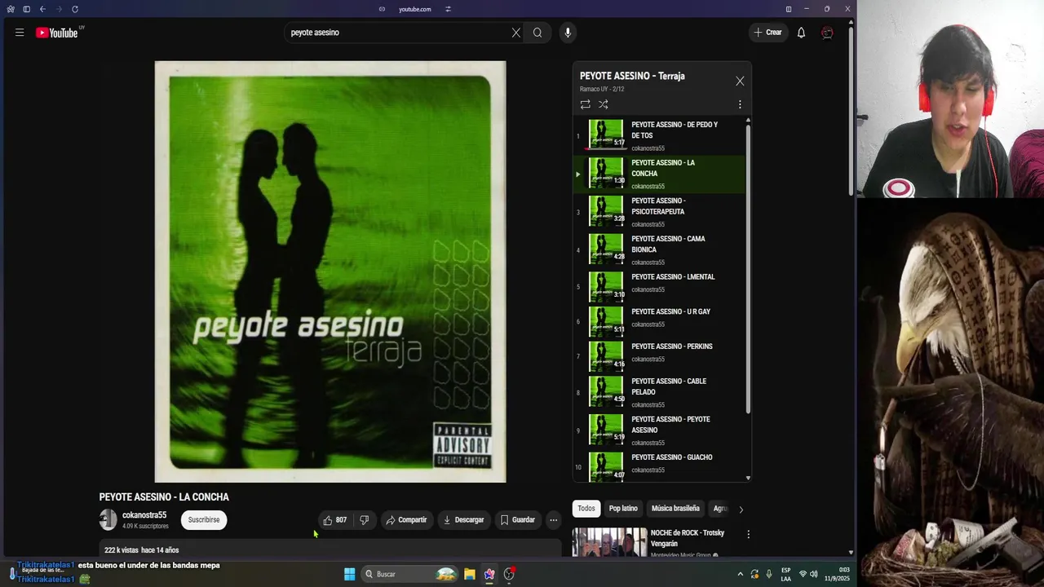Screen dimensions: 1044x587
Task: Open the ESP LAA language indicator
Action: [785, 574]
